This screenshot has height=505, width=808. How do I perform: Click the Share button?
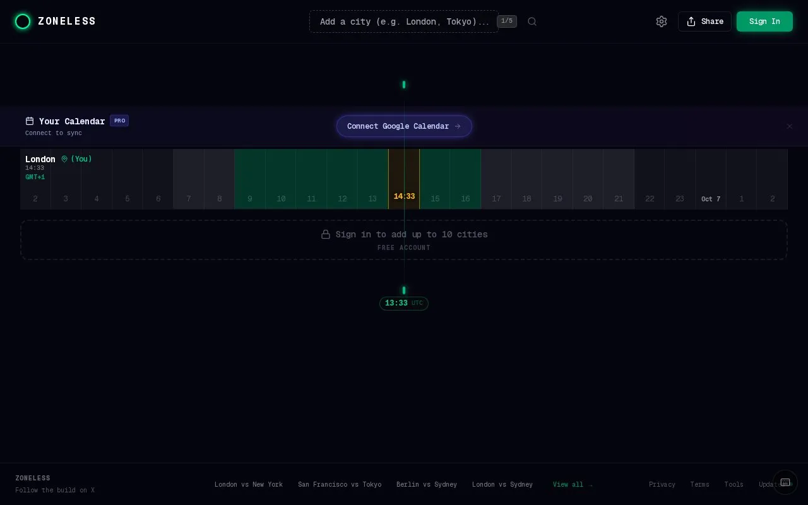704,21
